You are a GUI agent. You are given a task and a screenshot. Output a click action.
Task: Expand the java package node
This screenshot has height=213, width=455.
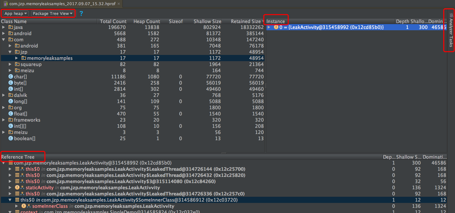pos(4,27)
